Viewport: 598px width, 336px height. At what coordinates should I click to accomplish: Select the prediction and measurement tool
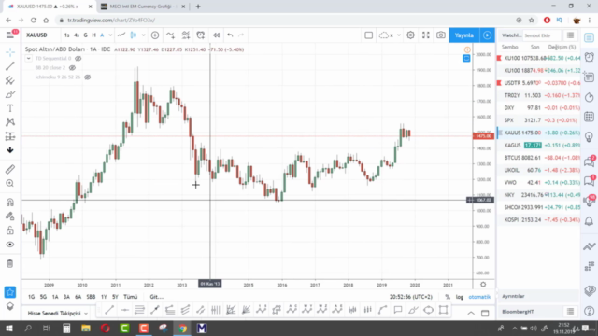pyautogui.click(x=10, y=136)
